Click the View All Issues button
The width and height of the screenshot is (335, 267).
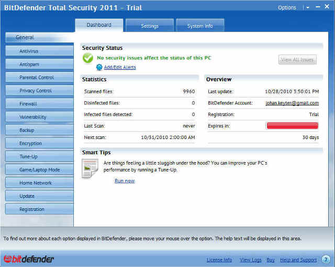tap(297, 60)
